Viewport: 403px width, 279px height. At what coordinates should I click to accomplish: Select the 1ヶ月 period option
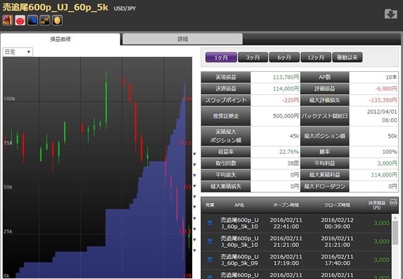(x=220, y=57)
